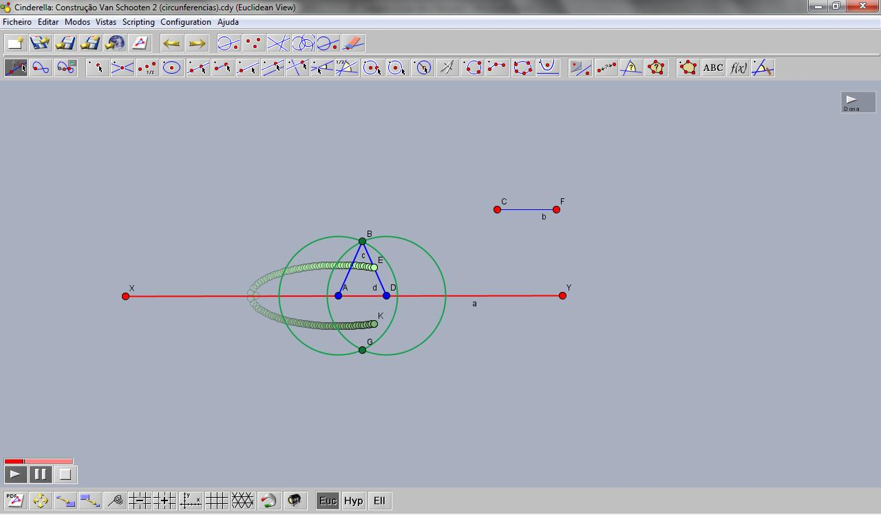Toggle the triangular grid display
Screen dimensions: 881x515
tap(242, 501)
